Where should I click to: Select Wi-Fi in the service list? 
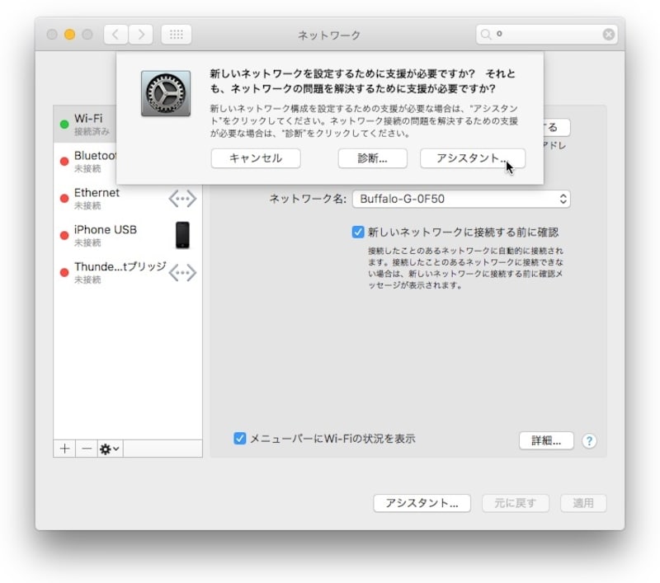87,124
